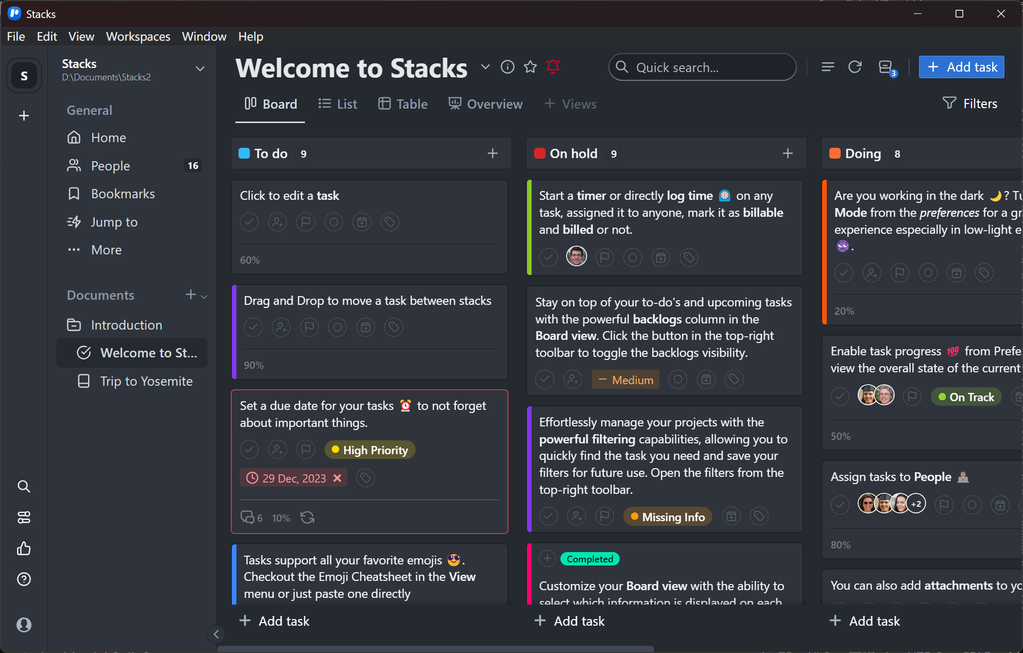Viewport: 1023px width, 653px height.
Task: Open the File menu
Action: [16, 36]
